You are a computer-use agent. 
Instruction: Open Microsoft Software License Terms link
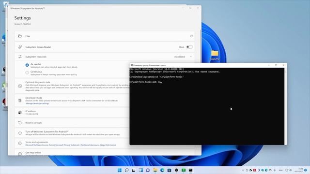pyautogui.click(x=40, y=145)
